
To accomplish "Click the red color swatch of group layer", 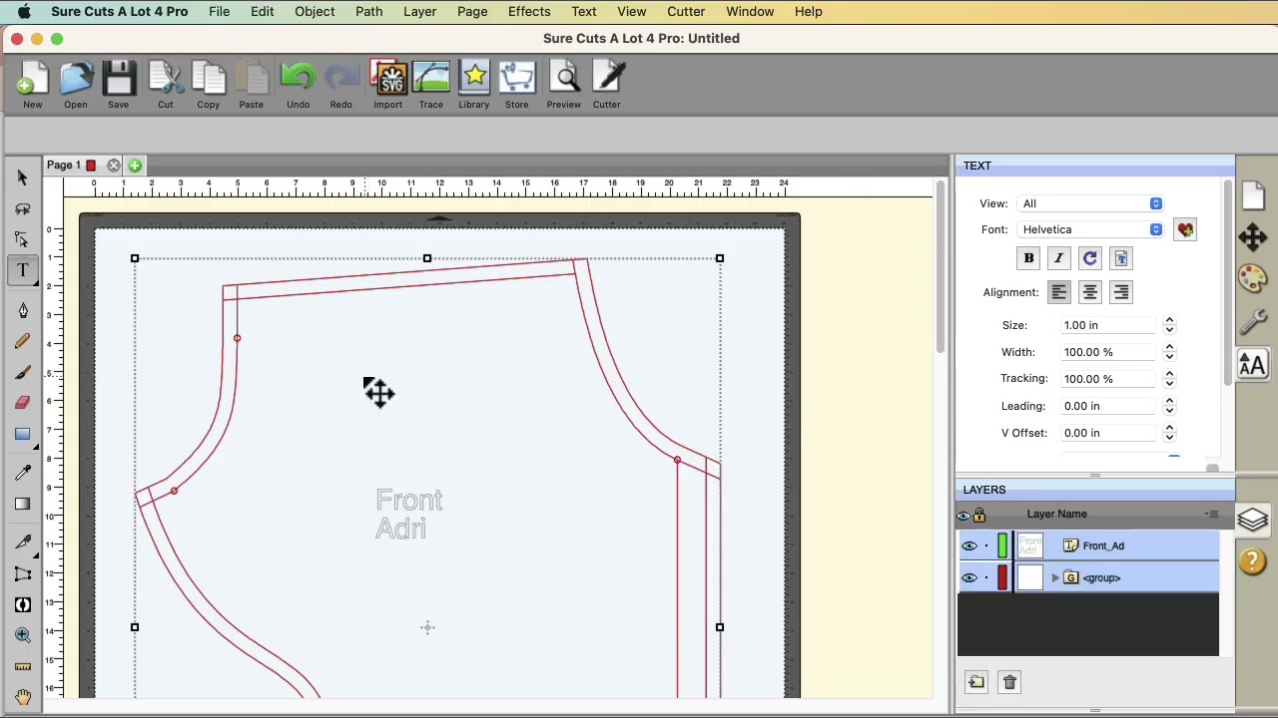I will [x=1002, y=578].
